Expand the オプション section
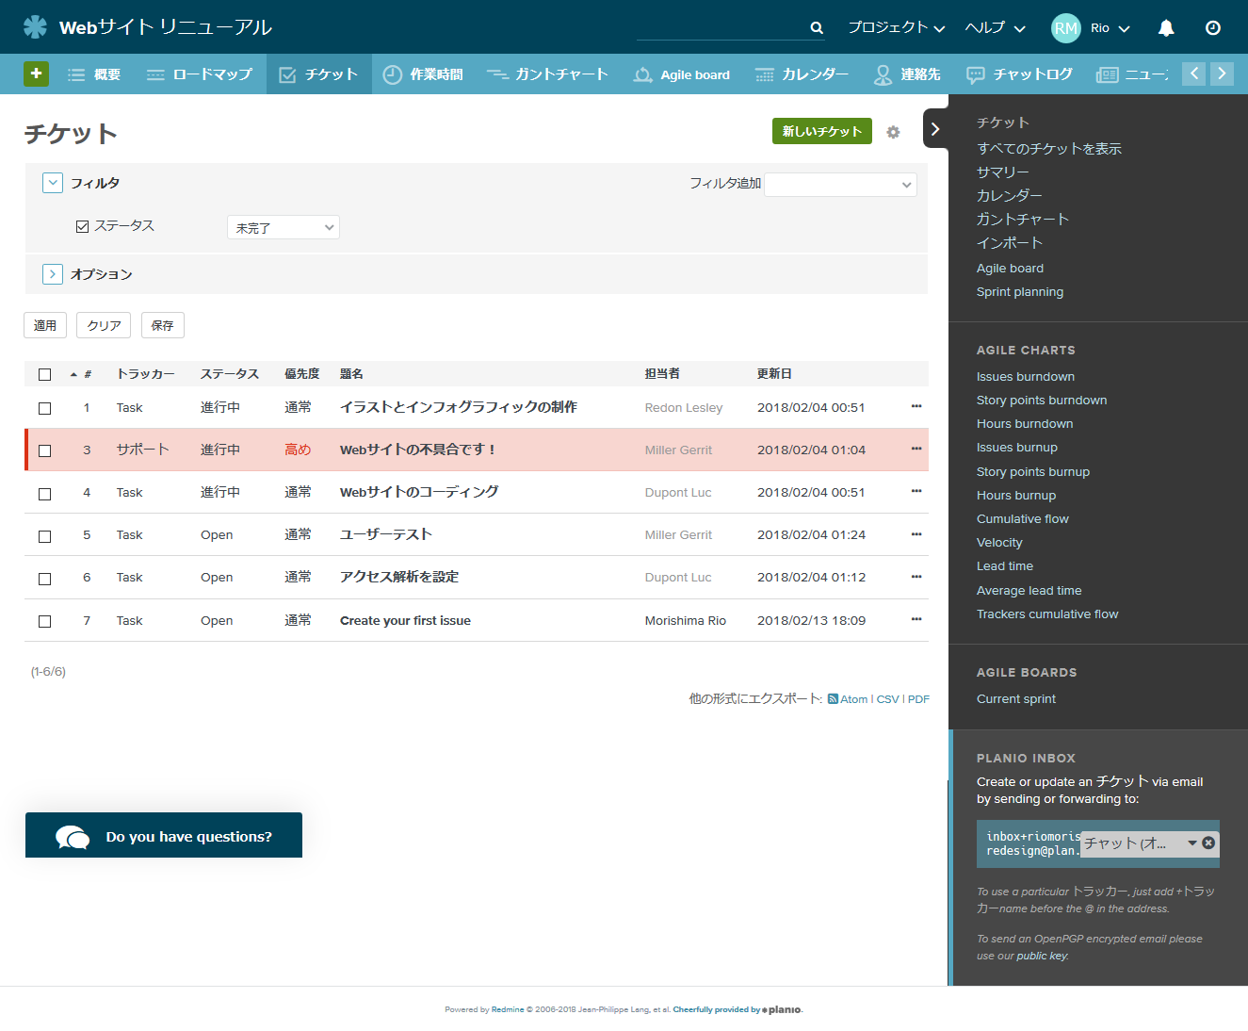This screenshot has height=1031, width=1248. [53, 274]
